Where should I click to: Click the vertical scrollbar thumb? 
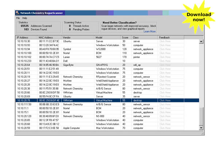201,117
